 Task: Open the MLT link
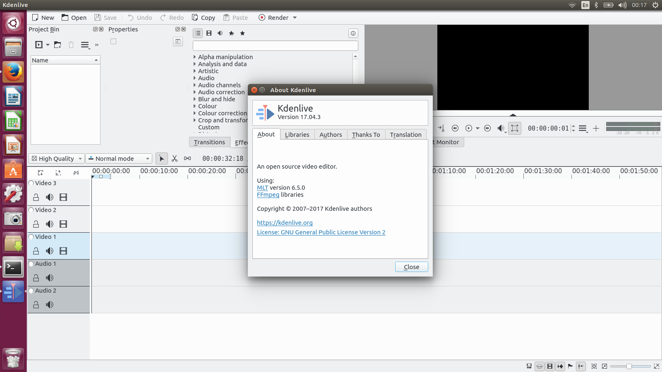click(262, 188)
